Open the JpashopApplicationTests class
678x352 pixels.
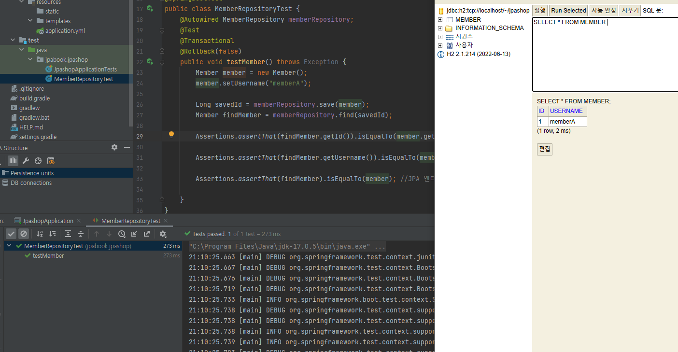click(x=85, y=69)
